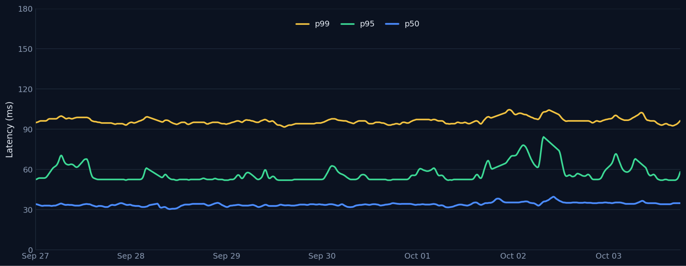This screenshot has height=266, width=686.
Task: Click the 0 y-axis tick label
Action: pos(30,250)
